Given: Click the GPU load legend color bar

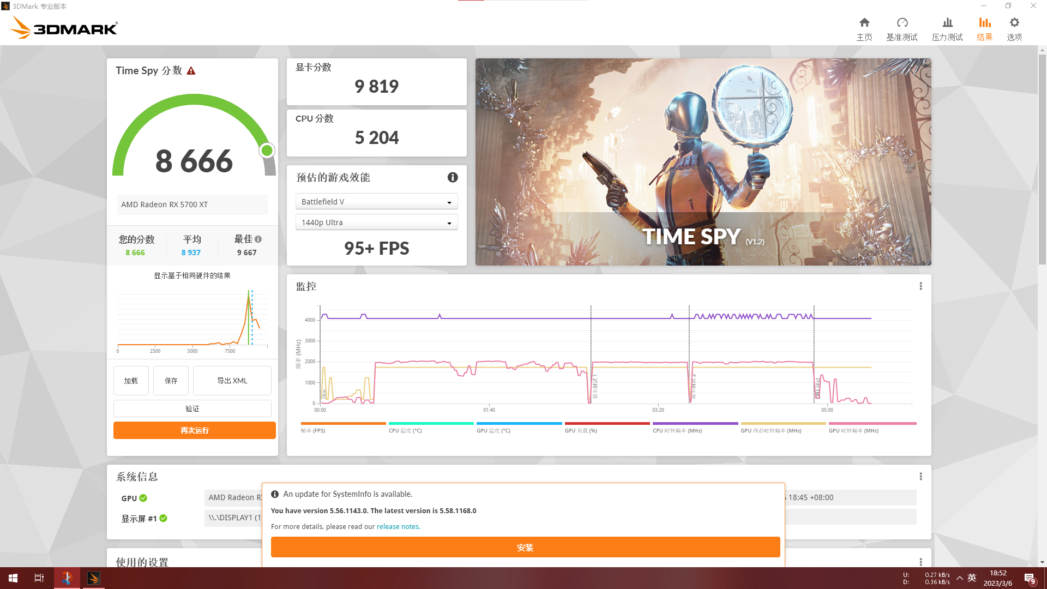Looking at the screenshot, I should (x=607, y=423).
